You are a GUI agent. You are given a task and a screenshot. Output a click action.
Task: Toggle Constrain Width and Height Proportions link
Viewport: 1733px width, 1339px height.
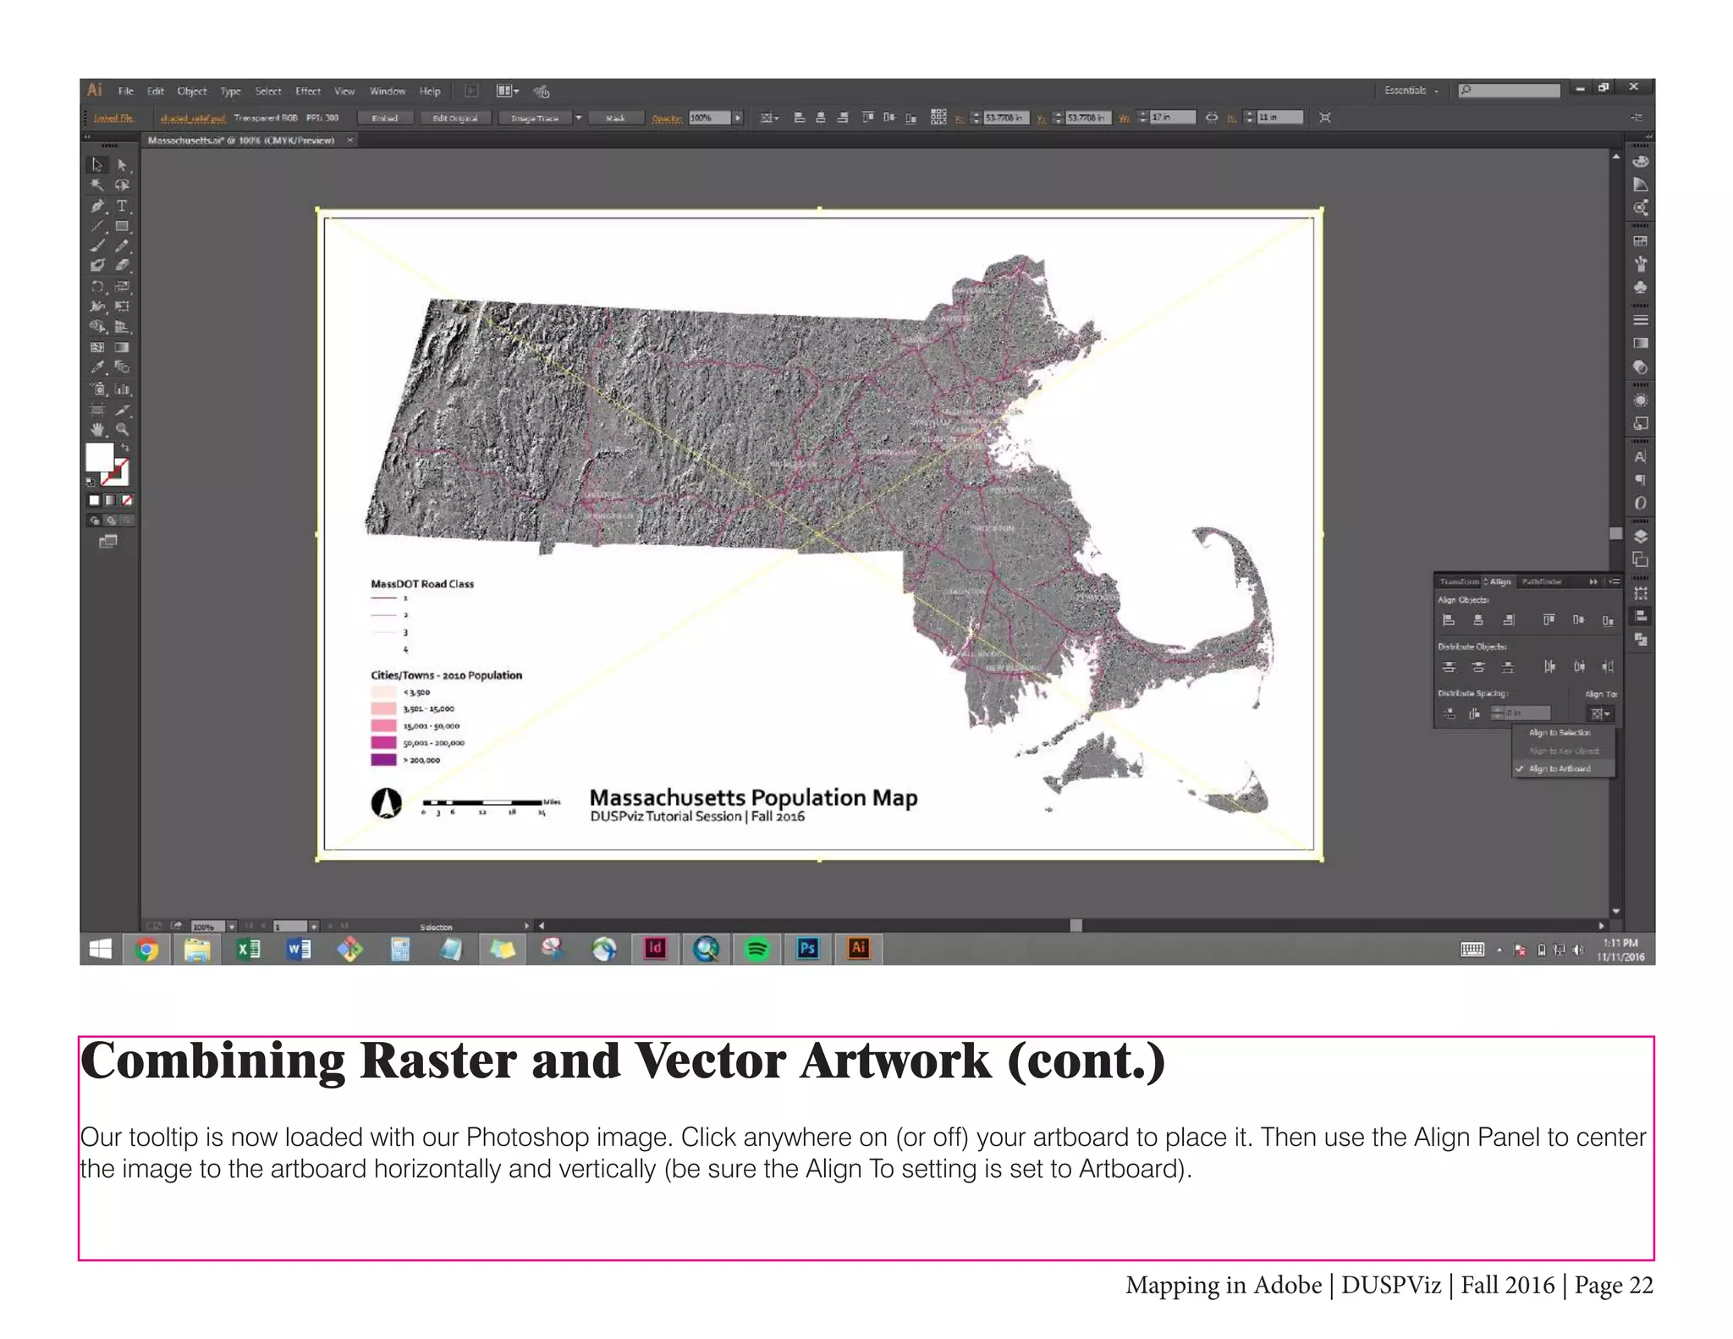pos(1211,118)
